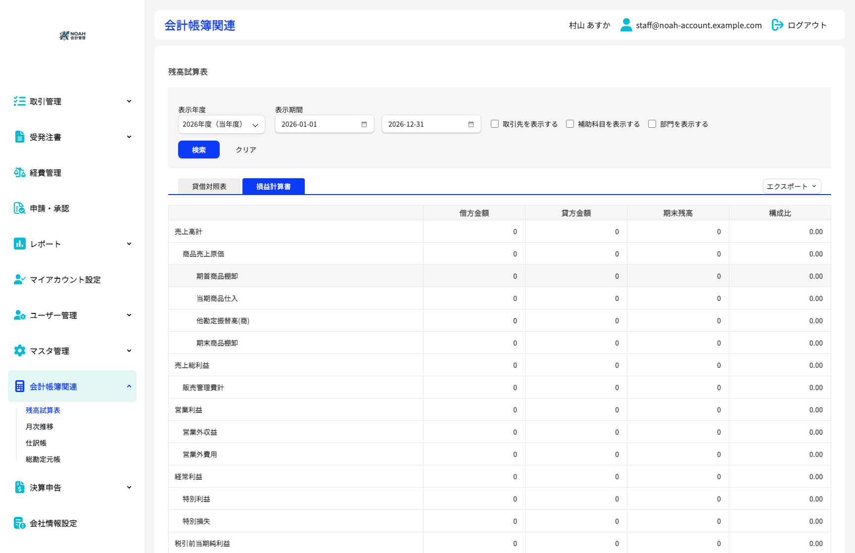Click the 営業利益 row label
This screenshot has height=553, width=855.
189,410
